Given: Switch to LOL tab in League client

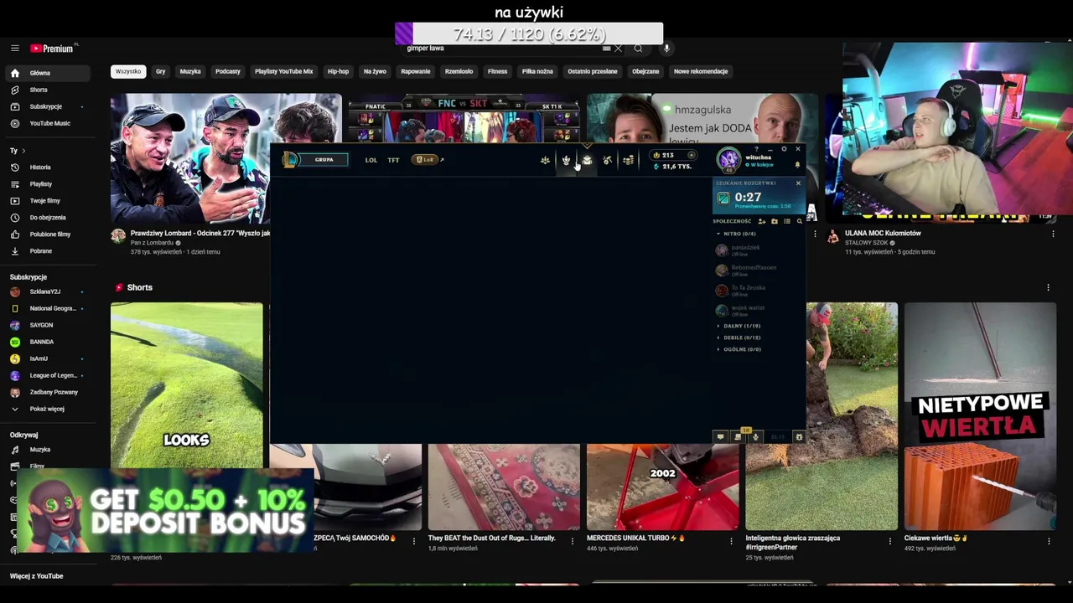Looking at the screenshot, I should [x=371, y=160].
